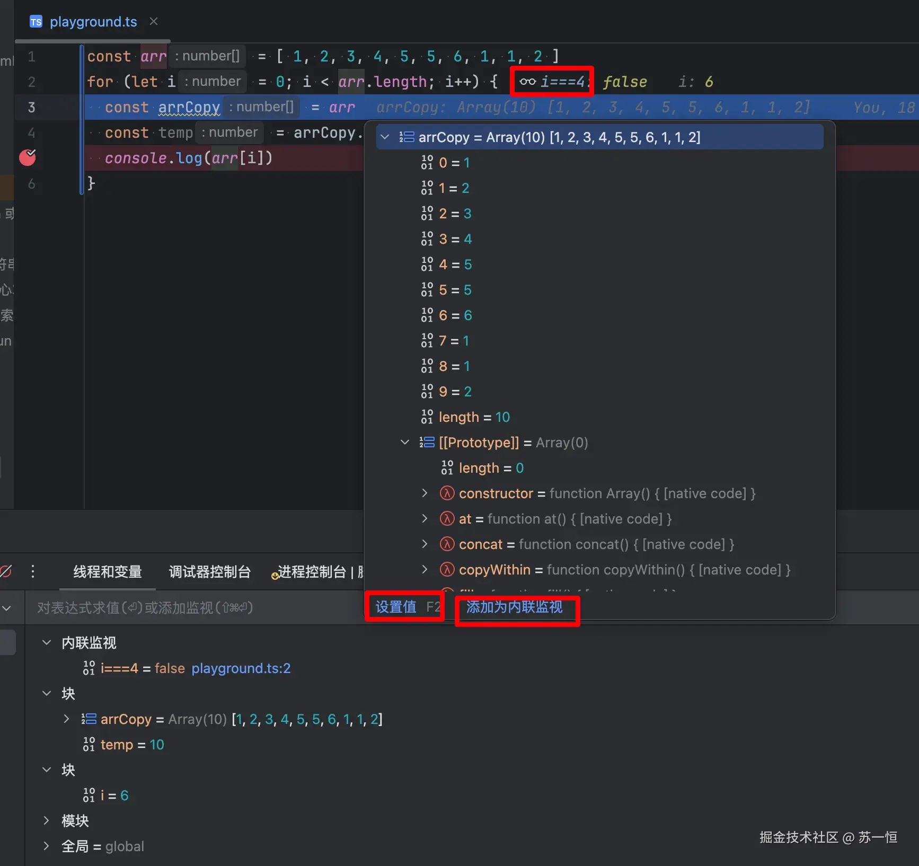Click the value icon beside i===4 = false watch
Image resolution: width=919 pixels, height=866 pixels.
tap(89, 668)
